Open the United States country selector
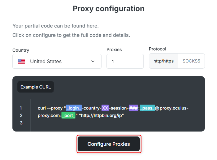The image size is (217, 160). (x=57, y=61)
